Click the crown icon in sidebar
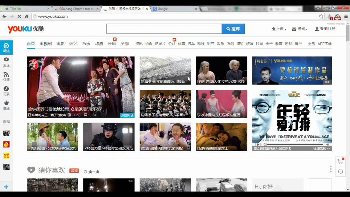This screenshot has height=197, width=350. coord(6,105)
